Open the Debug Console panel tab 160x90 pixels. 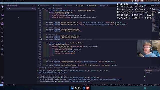pyautogui.click(x=58, y=68)
